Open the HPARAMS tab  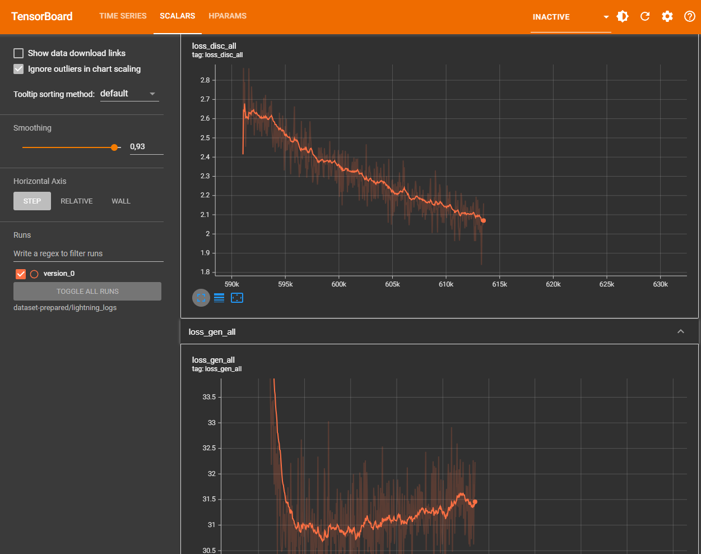pos(228,16)
